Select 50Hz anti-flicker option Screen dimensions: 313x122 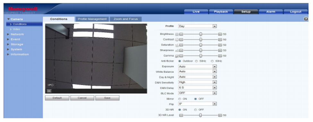[196, 61]
